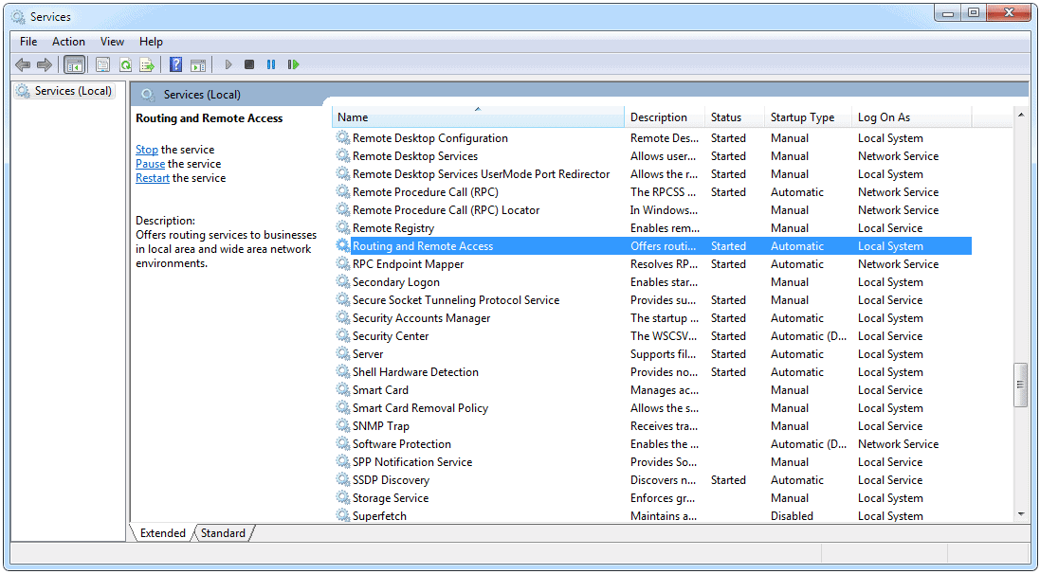The width and height of the screenshot is (1040, 574).
Task: Sort by the Description column header
Action: pyautogui.click(x=665, y=117)
